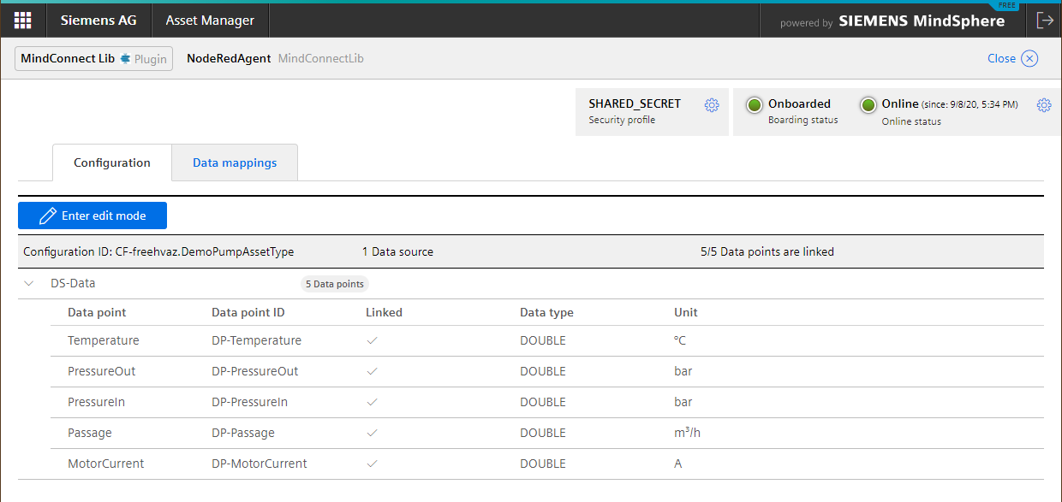Open Asset Manager in the header

click(x=210, y=21)
